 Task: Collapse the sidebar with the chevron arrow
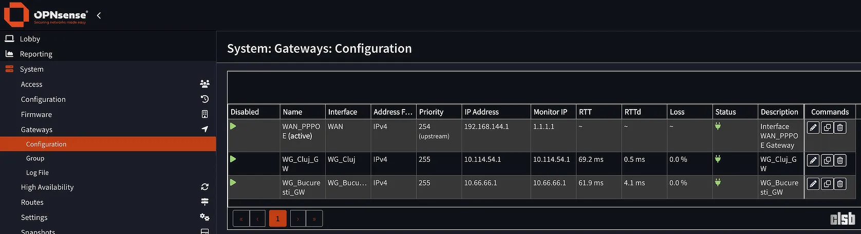coord(99,15)
